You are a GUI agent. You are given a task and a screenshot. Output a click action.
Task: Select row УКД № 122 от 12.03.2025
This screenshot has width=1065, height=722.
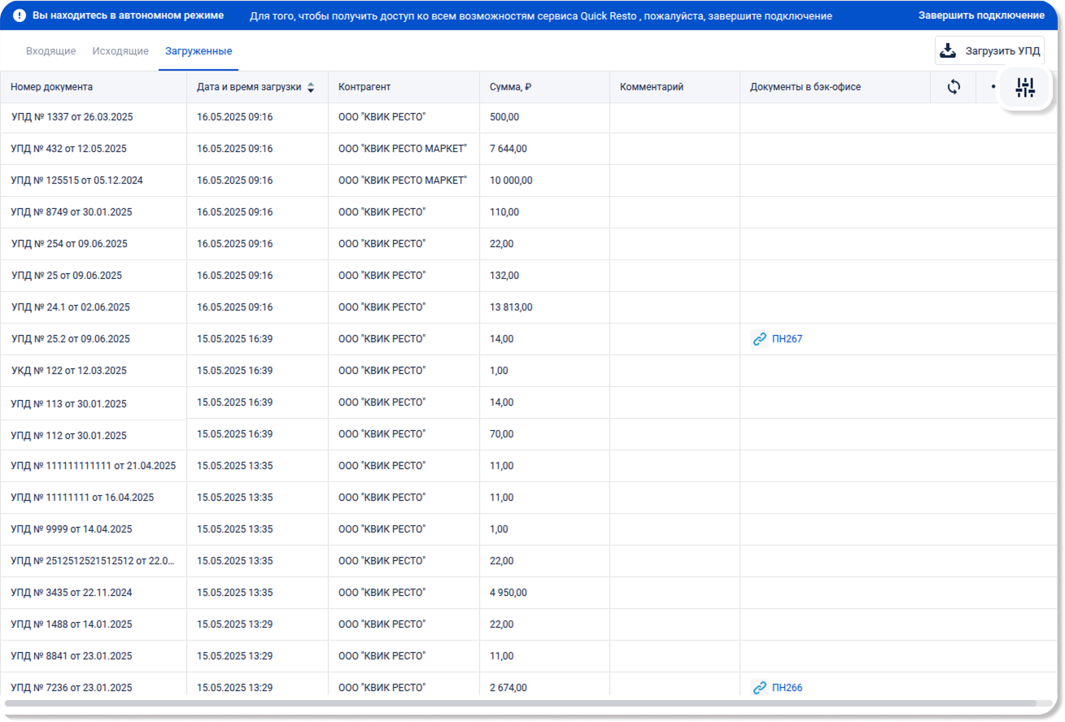(69, 371)
